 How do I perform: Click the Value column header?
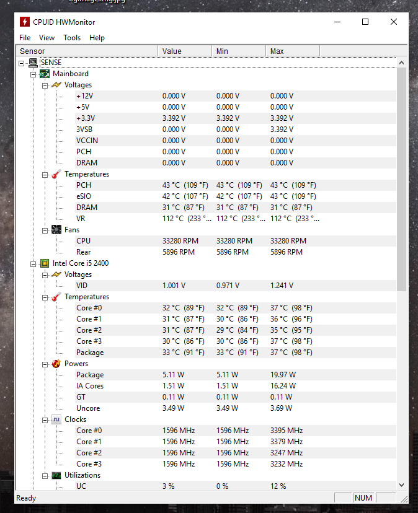coord(185,51)
